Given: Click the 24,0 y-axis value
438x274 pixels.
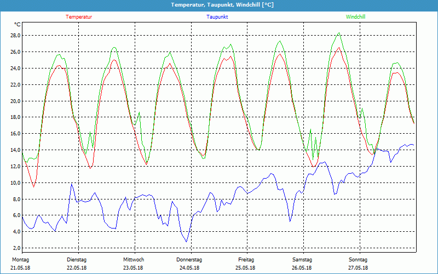Looking at the screenshot, I should [x=15, y=68].
